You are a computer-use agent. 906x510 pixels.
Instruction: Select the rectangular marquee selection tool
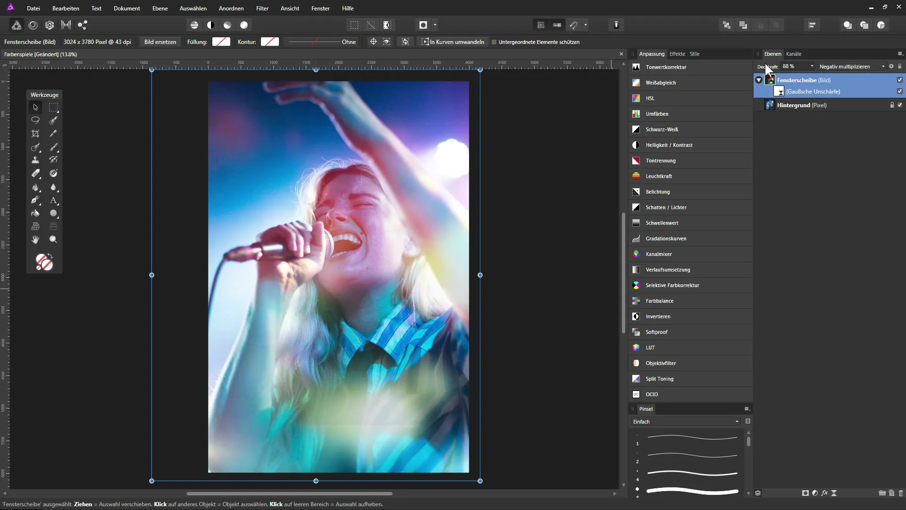click(x=53, y=107)
